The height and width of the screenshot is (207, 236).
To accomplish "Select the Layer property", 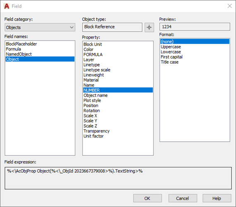I will [89, 60].
